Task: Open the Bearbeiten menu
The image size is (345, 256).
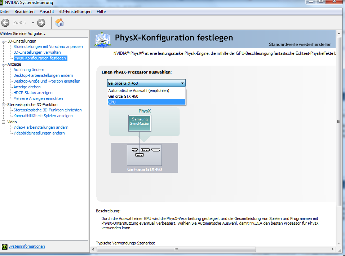Action: point(25,12)
